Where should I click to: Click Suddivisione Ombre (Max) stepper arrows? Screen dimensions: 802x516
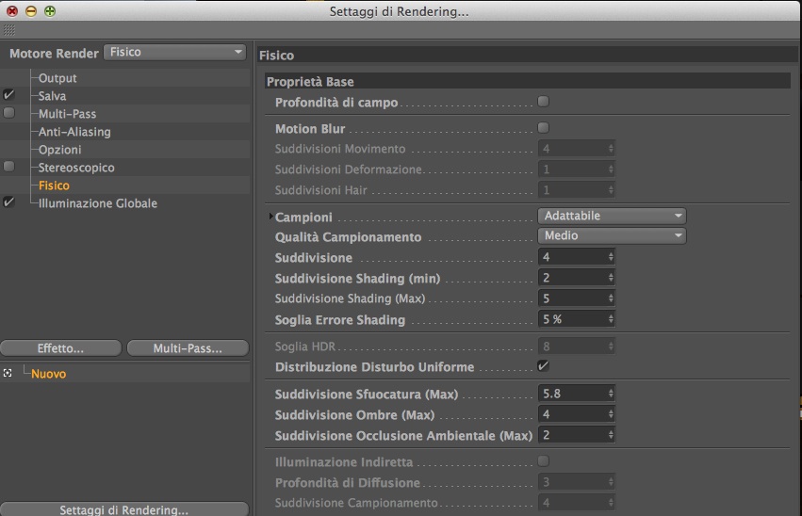tap(612, 414)
